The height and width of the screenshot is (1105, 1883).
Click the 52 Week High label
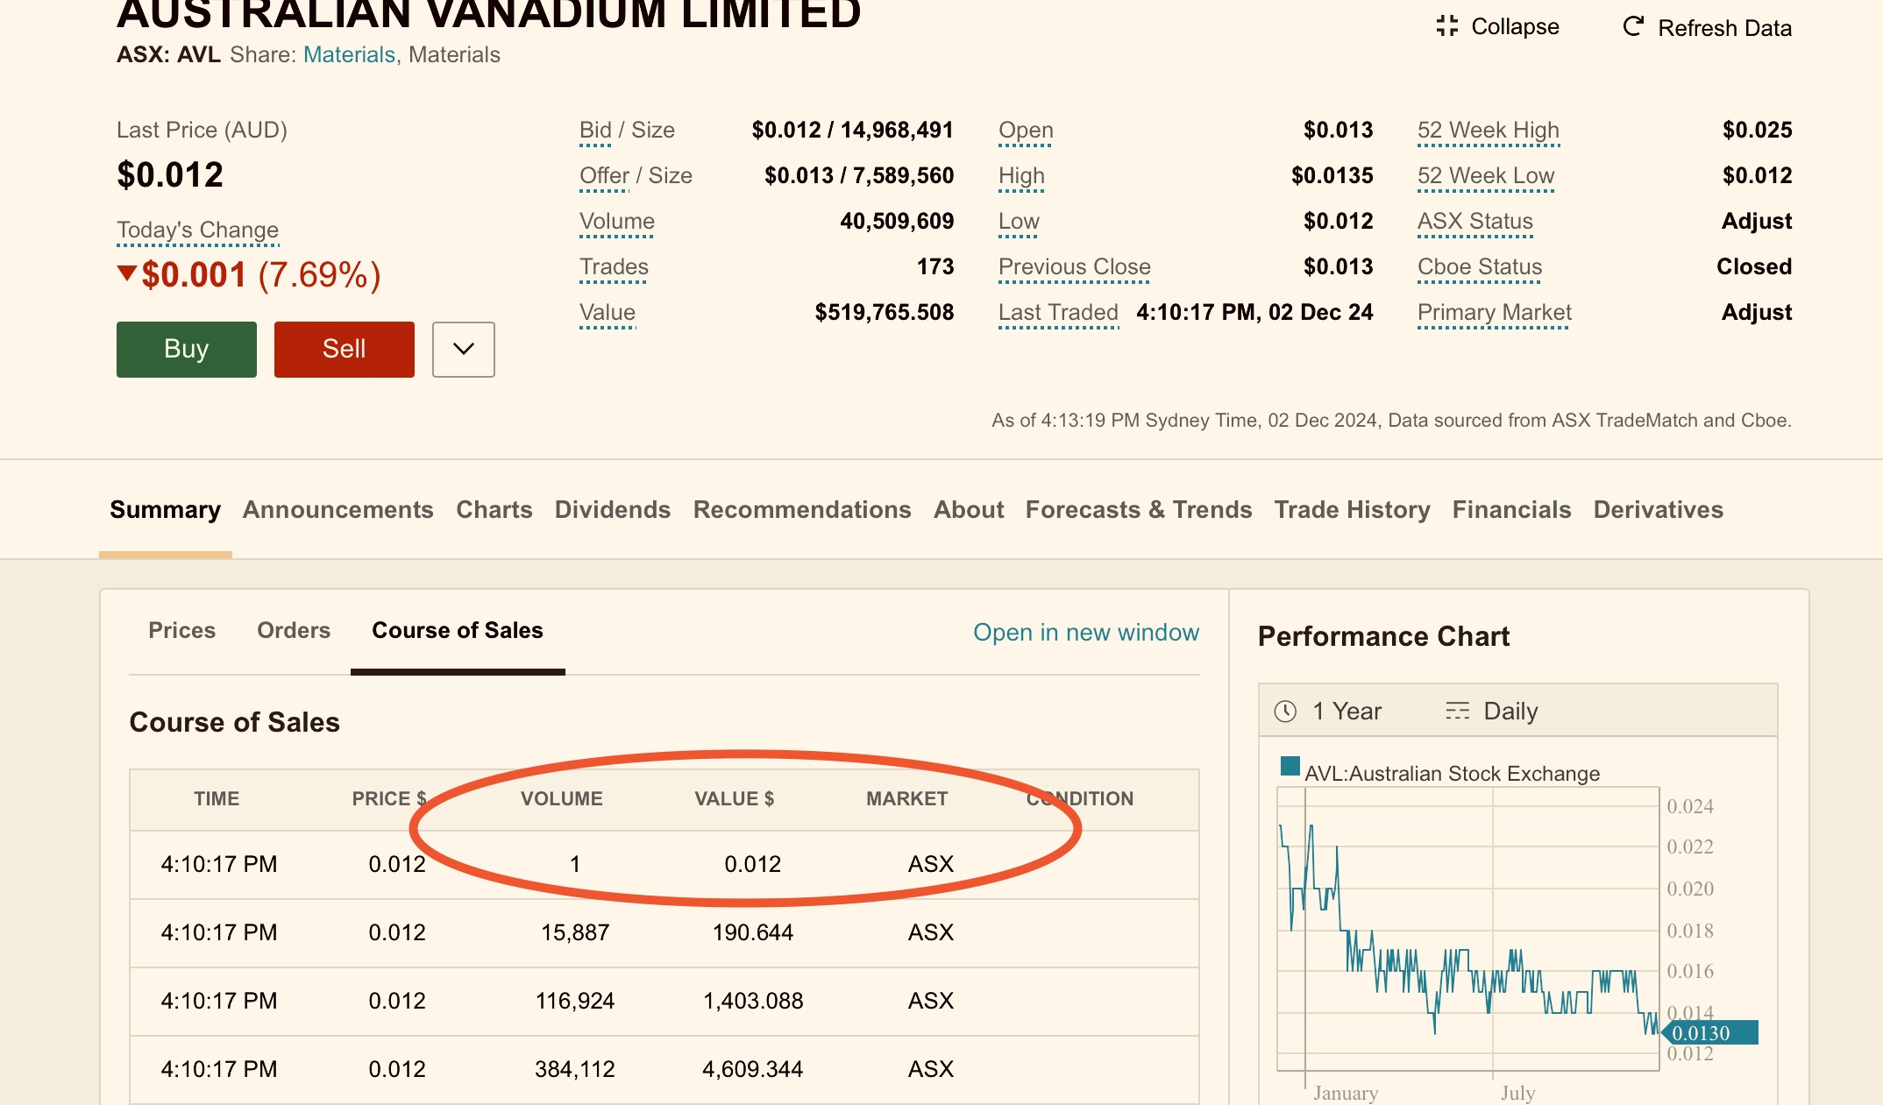pos(1489,131)
